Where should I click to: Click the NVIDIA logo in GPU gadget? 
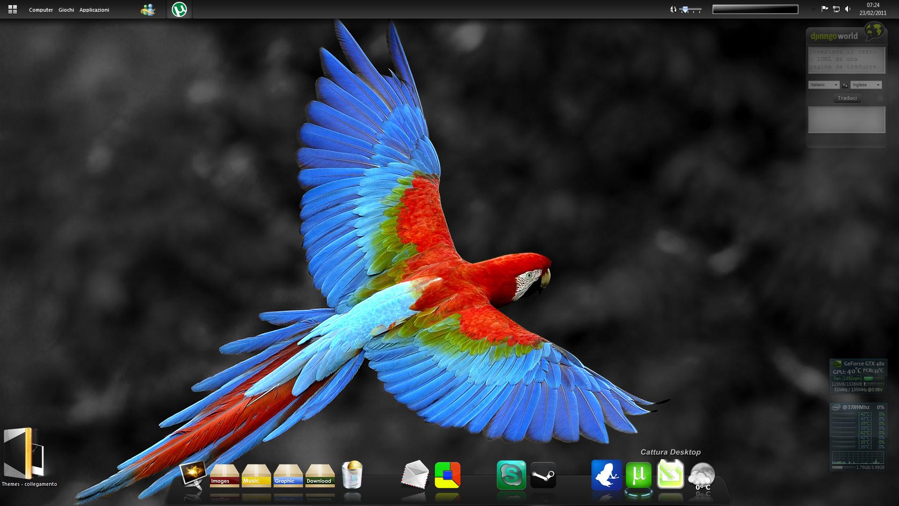(836, 364)
